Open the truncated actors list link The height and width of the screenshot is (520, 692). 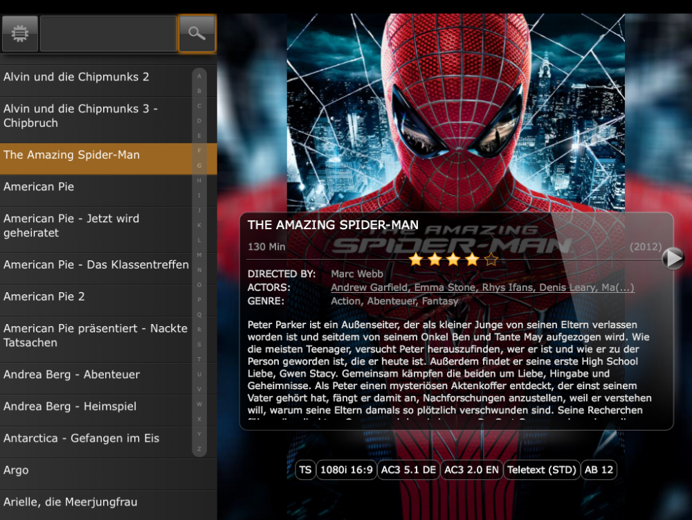tap(482, 287)
